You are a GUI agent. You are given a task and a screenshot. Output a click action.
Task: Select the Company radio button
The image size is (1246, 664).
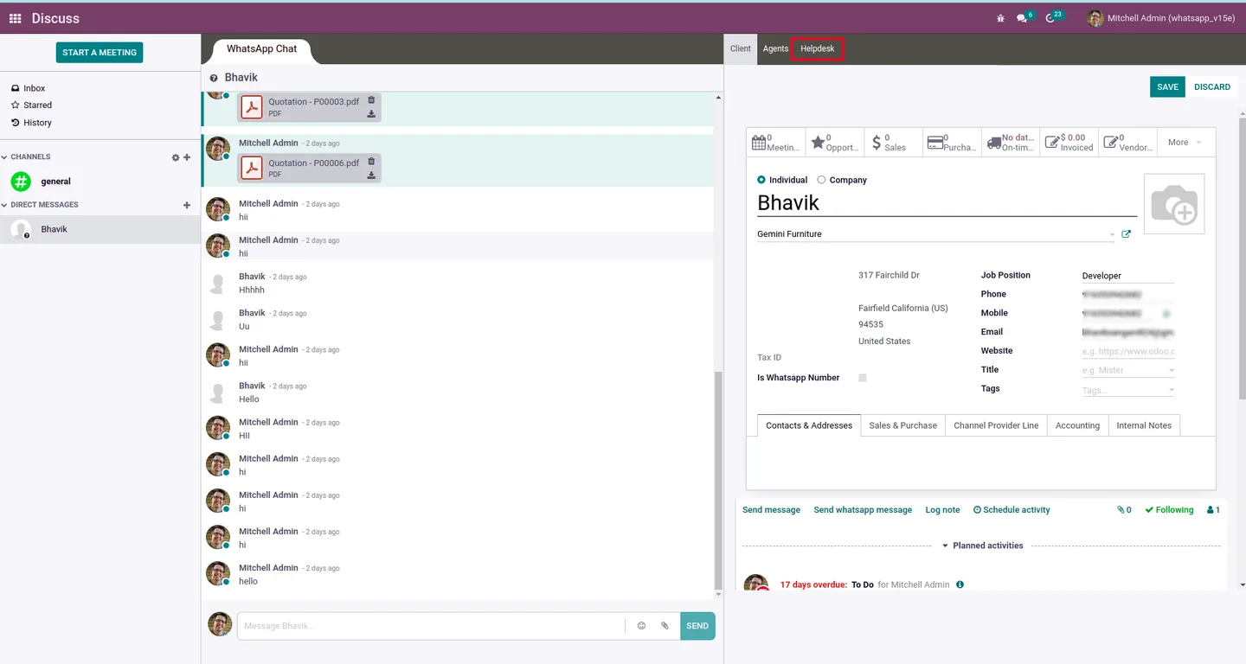tap(821, 180)
